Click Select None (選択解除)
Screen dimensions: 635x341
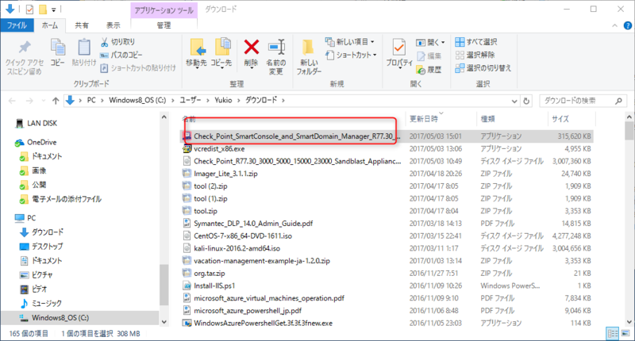(x=475, y=55)
